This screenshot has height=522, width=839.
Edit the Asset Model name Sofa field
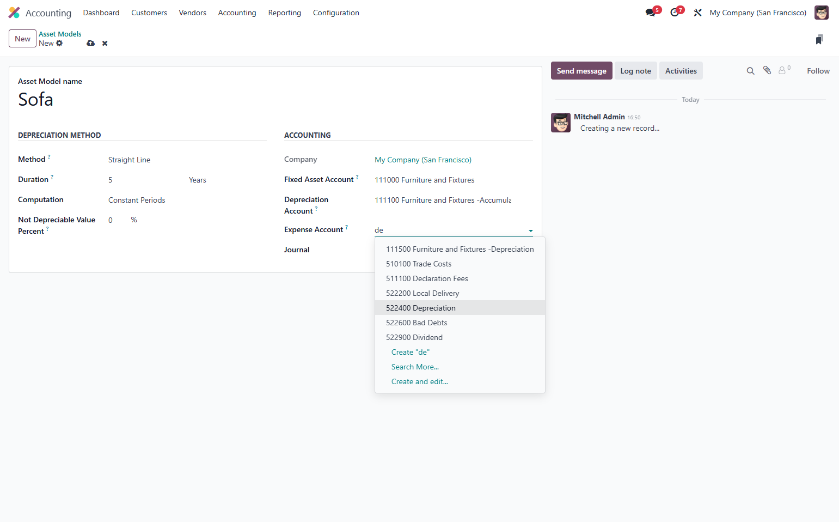pos(275,100)
